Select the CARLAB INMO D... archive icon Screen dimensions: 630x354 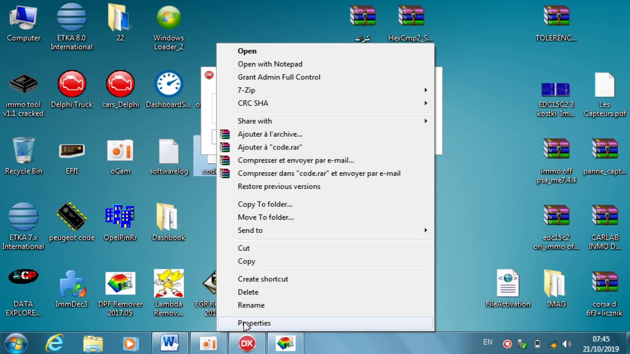[605, 227]
